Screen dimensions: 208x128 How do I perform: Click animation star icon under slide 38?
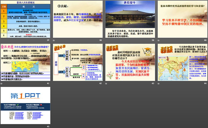click(54, 40)
